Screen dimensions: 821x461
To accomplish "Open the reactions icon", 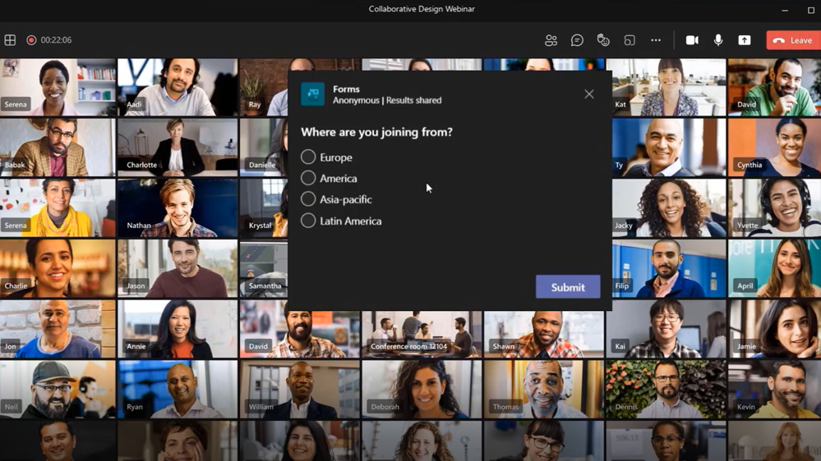I will click(603, 39).
